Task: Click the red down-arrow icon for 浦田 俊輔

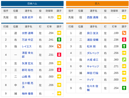Action: tap(124, 40)
